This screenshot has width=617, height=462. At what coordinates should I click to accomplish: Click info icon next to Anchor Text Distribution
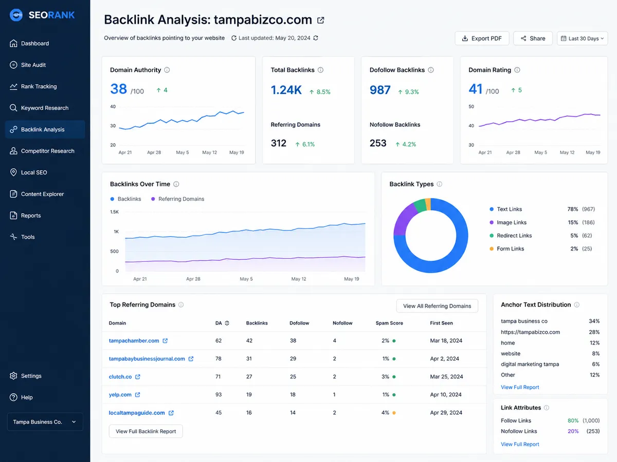click(x=577, y=305)
